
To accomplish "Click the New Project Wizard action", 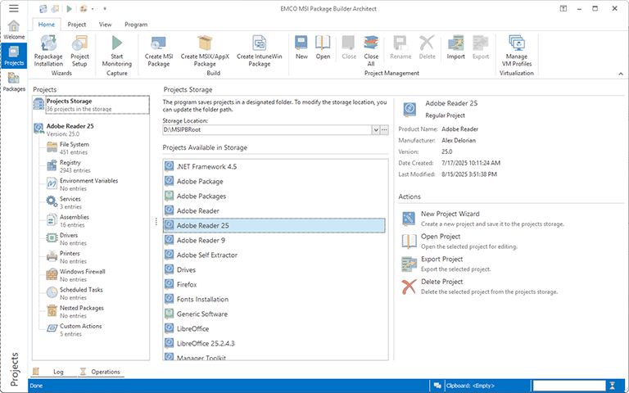I will (x=450, y=213).
